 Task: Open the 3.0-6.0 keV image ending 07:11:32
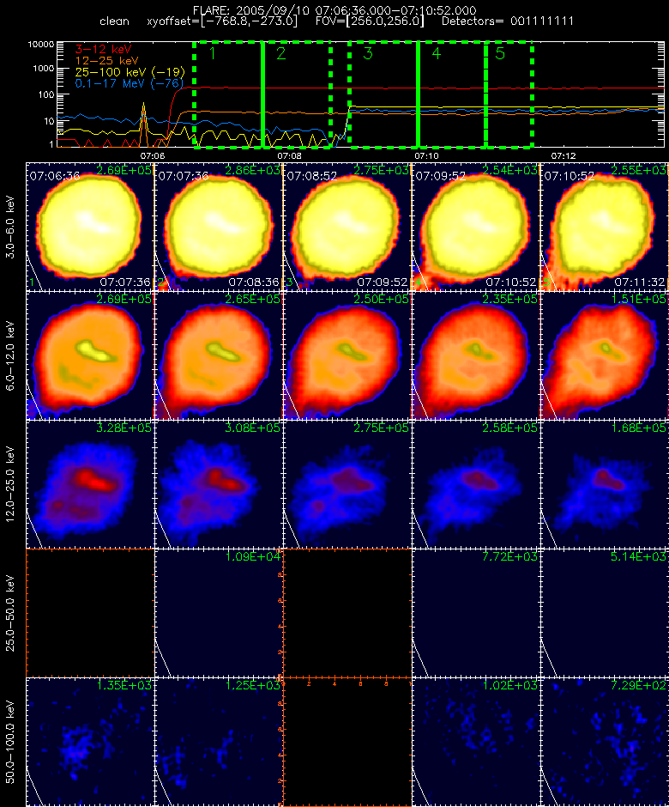[604, 227]
